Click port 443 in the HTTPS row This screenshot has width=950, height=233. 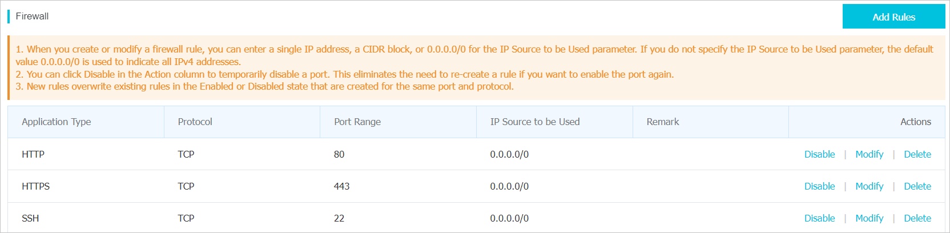click(x=341, y=186)
